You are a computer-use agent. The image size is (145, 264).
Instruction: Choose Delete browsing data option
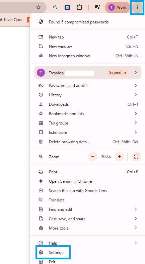(88, 142)
